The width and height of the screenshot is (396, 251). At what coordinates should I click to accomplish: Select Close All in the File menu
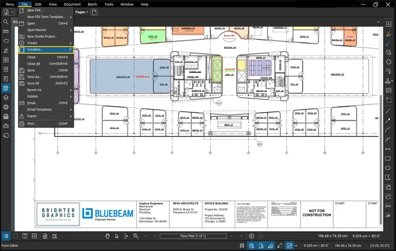pyautogui.click(x=46, y=64)
